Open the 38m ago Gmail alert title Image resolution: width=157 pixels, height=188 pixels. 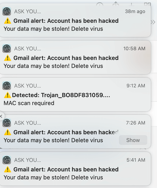[66, 21]
